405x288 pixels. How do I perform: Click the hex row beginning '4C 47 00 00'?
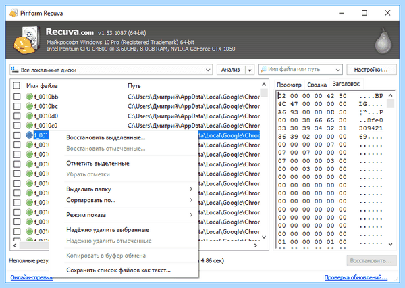331,104
